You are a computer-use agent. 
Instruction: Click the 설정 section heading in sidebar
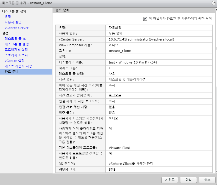[5, 33]
